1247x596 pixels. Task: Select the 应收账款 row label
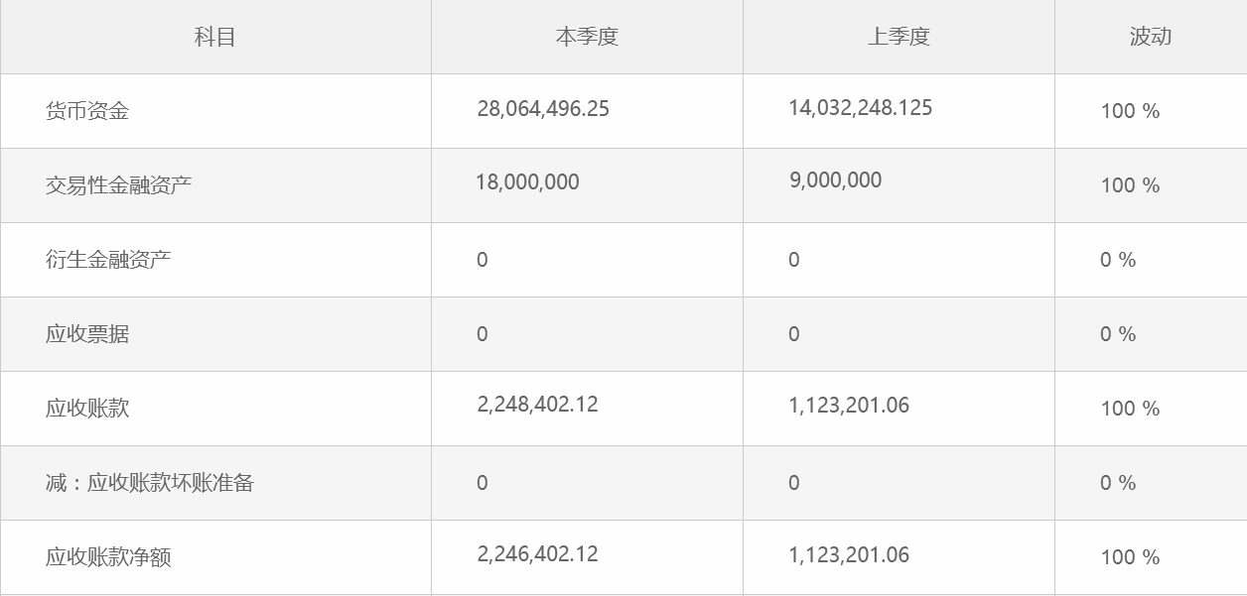87,409
